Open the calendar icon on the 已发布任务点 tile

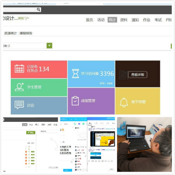19,69
